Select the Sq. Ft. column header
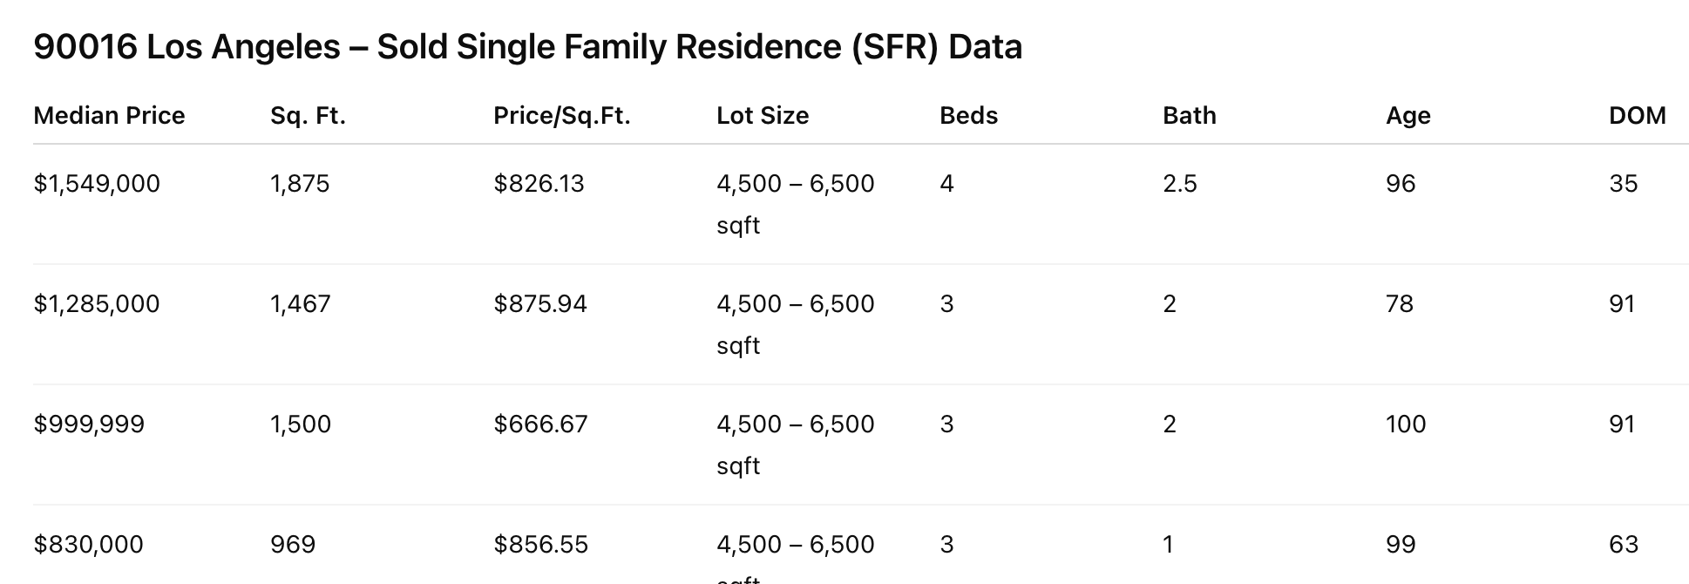The width and height of the screenshot is (1689, 584). [x=308, y=116]
